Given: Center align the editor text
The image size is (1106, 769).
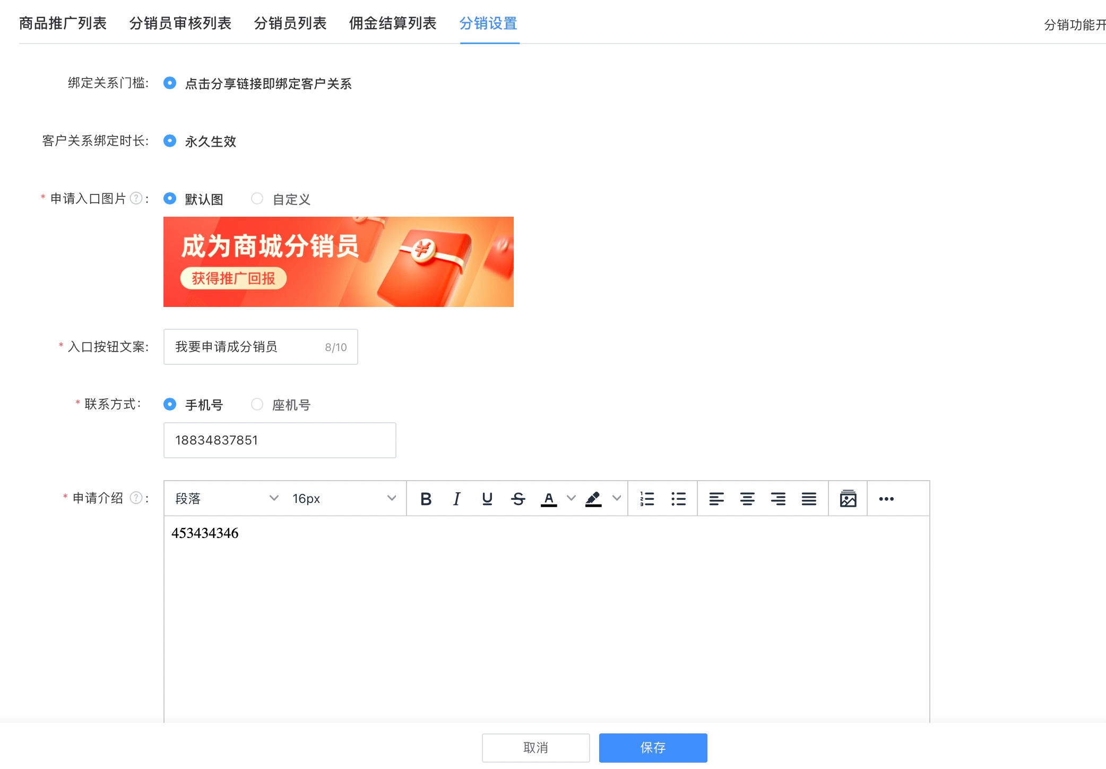Looking at the screenshot, I should click(x=747, y=499).
